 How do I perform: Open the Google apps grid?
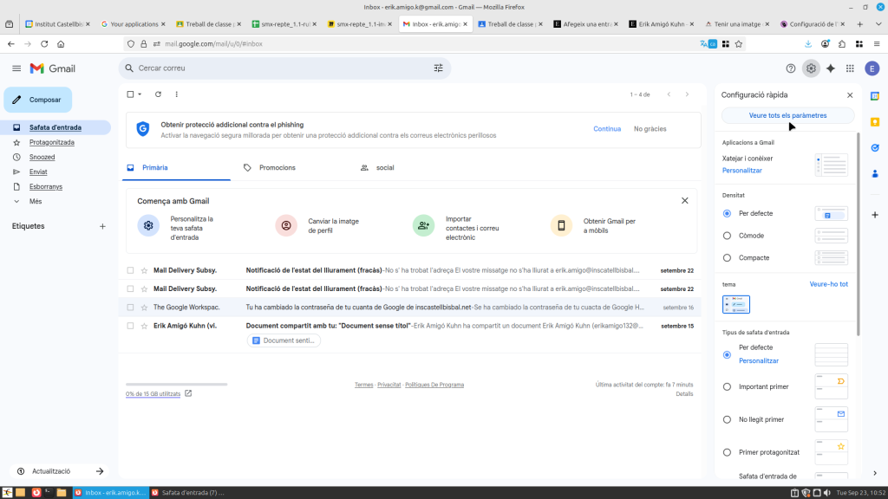850,68
